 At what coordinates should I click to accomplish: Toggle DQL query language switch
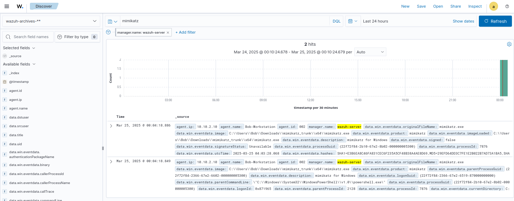pyautogui.click(x=336, y=21)
